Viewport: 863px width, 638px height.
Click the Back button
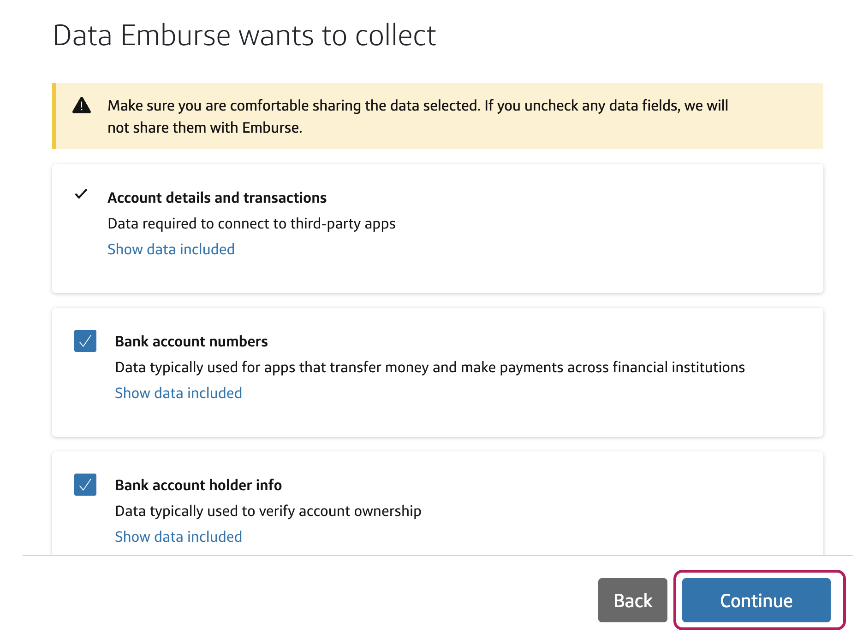pos(633,600)
